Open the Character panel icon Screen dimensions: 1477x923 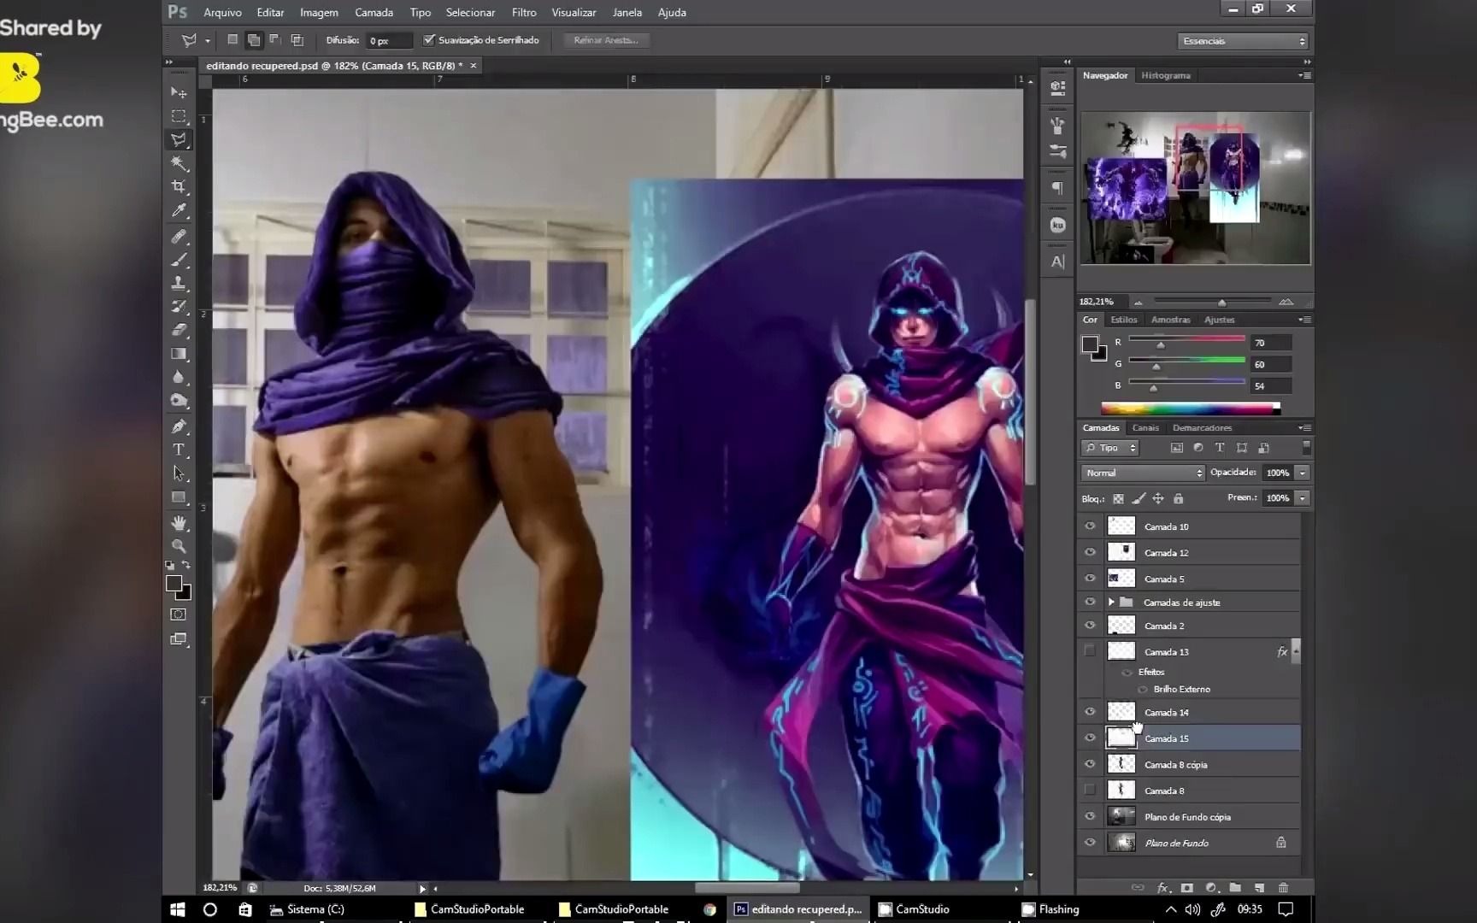point(1058,262)
